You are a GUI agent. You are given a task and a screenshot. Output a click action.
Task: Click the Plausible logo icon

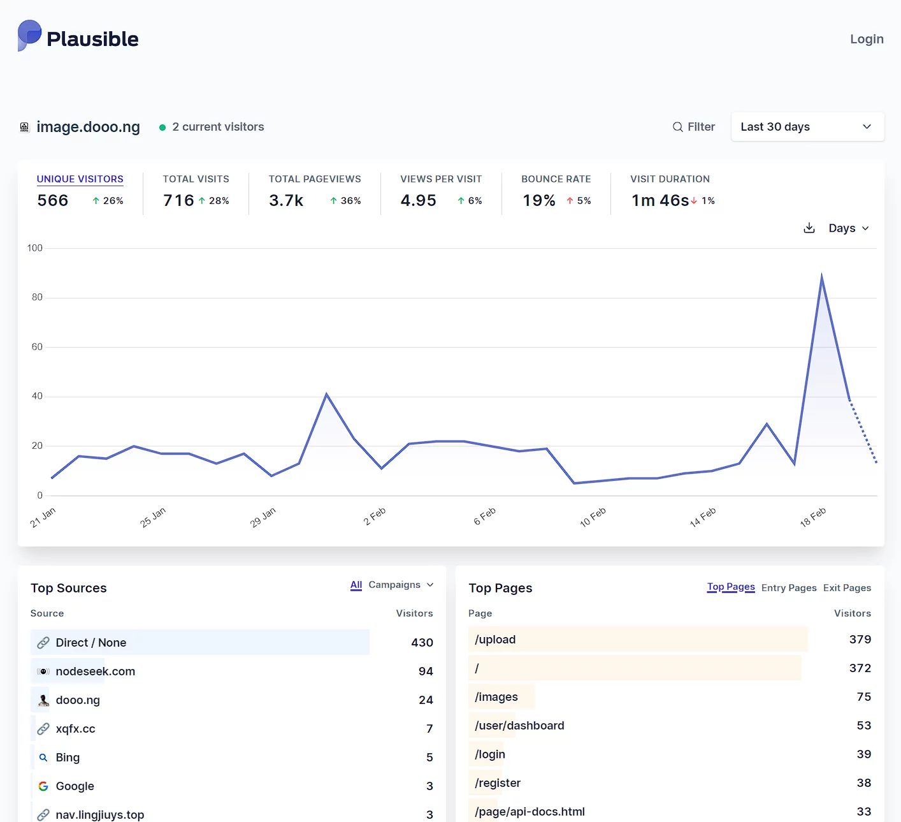(29, 36)
